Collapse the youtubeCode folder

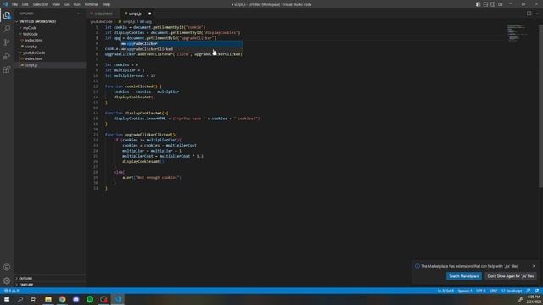34,53
